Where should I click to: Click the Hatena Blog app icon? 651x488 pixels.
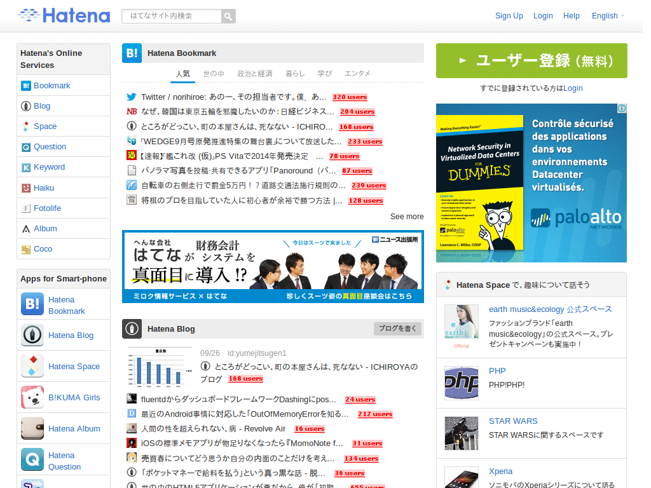click(32, 335)
